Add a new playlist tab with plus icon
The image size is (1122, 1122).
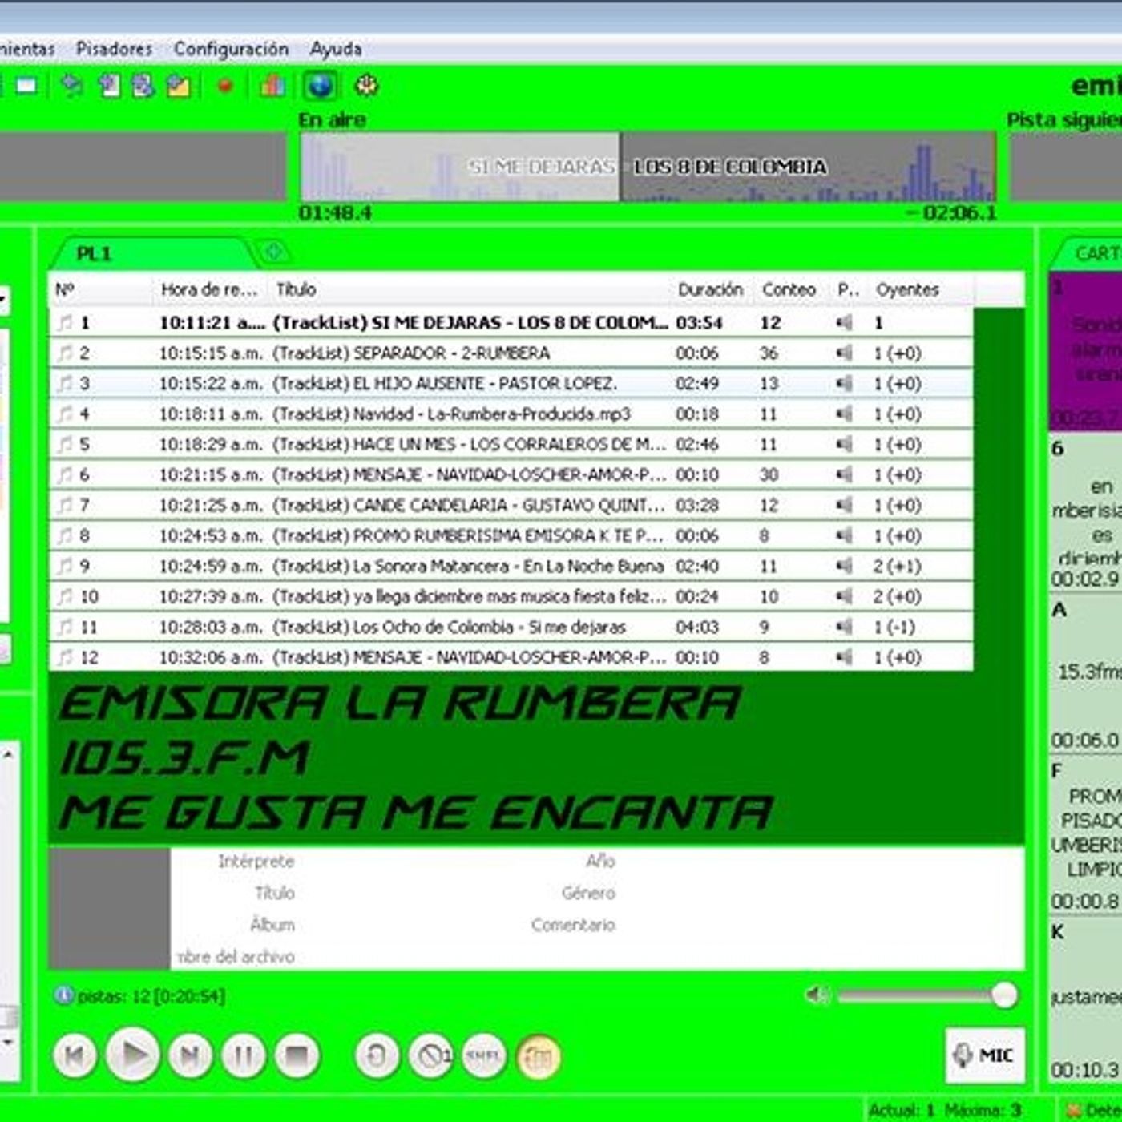click(x=273, y=252)
